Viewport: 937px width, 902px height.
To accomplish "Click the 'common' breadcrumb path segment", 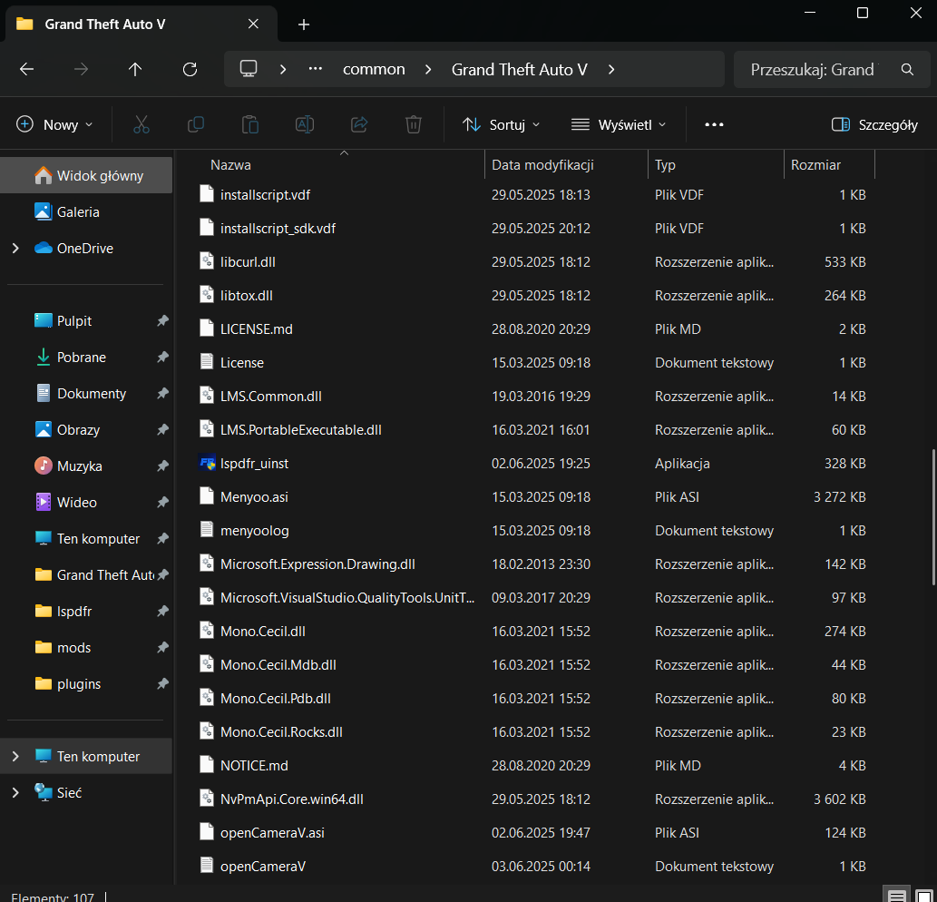I will [374, 69].
